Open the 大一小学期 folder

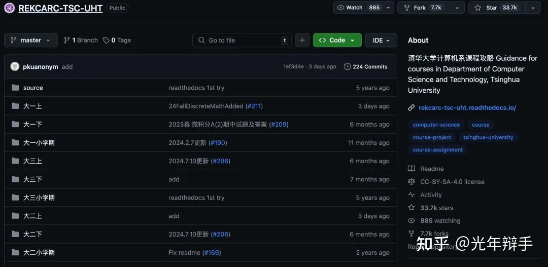click(39, 143)
